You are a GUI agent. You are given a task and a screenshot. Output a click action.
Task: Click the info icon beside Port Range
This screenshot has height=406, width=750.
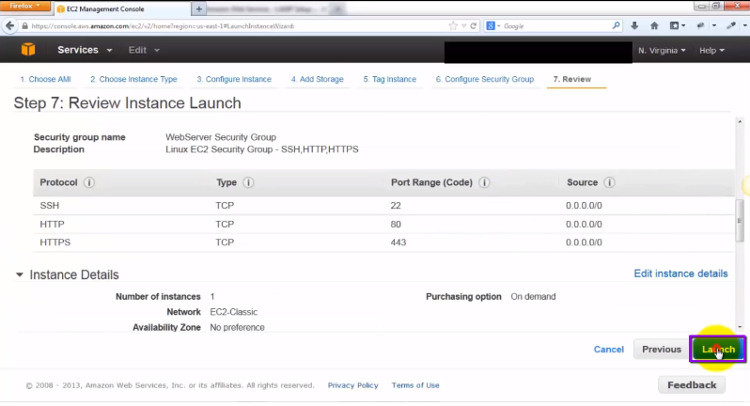tap(484, 182)
